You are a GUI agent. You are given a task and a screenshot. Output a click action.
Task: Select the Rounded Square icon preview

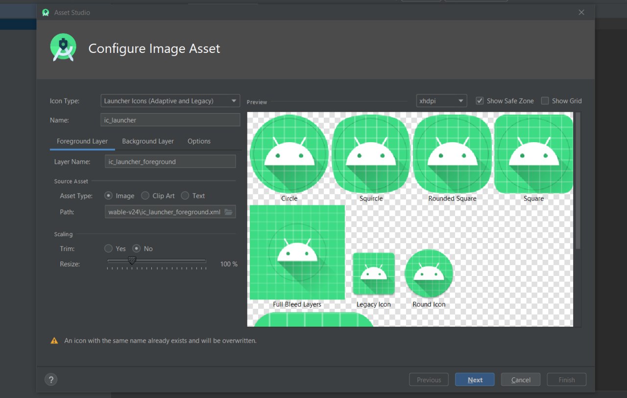452,154
